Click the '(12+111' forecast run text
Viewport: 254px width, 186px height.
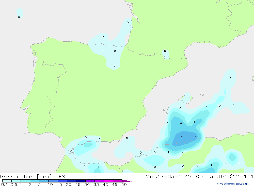tap(242, 176)
